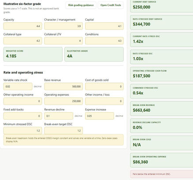193x180 pixels.
Task: Focus the Base revenue field
Action: pyautogui.click(x=63, y=86)
